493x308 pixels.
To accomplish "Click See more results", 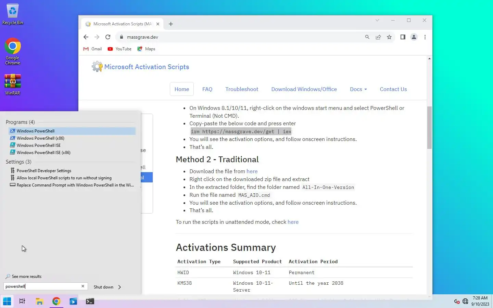I will pyautogui.click(x=24, y=277).
